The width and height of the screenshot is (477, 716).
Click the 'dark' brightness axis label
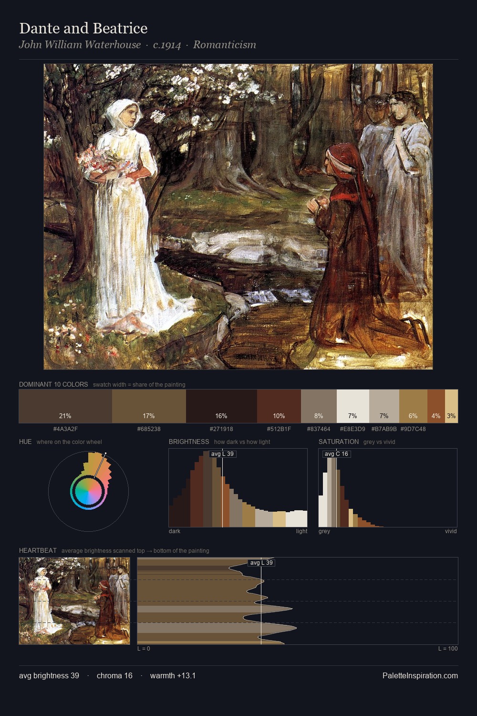pyautogui.click(x=175, y=531)
